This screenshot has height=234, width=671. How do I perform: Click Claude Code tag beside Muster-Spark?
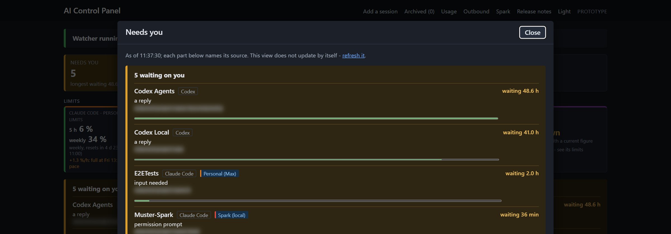[194, 215]
